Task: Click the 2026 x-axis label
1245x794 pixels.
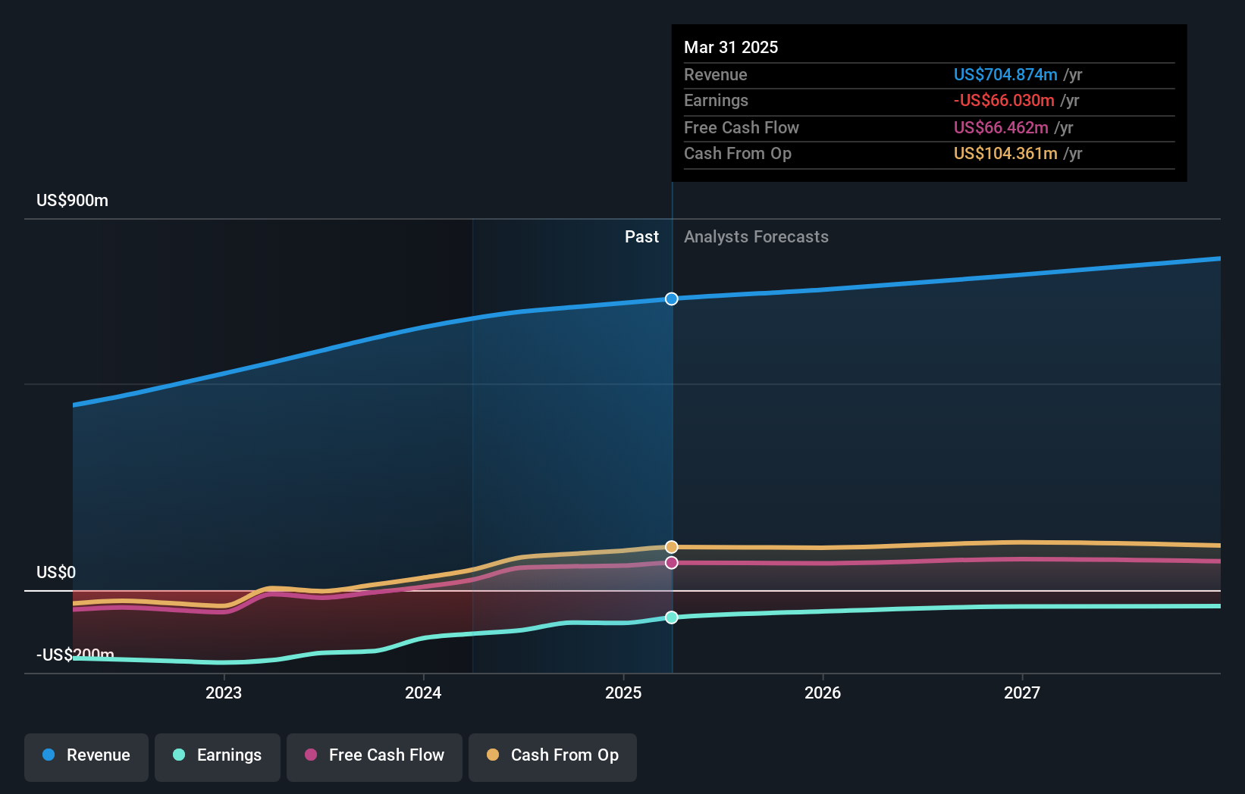Action: pyautogui.click(x=823, y=692)
